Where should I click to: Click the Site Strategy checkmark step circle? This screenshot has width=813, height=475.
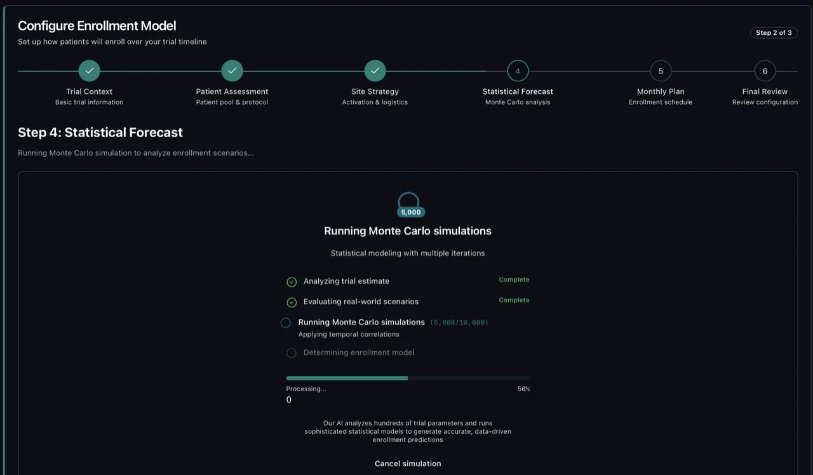pos(375,71)
